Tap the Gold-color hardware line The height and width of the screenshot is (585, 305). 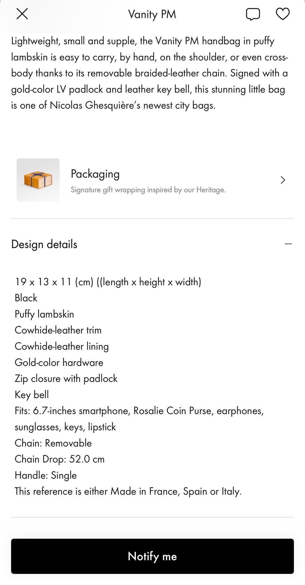point(59,363)
